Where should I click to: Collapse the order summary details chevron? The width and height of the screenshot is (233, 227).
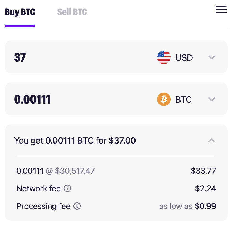pos(211,141)
